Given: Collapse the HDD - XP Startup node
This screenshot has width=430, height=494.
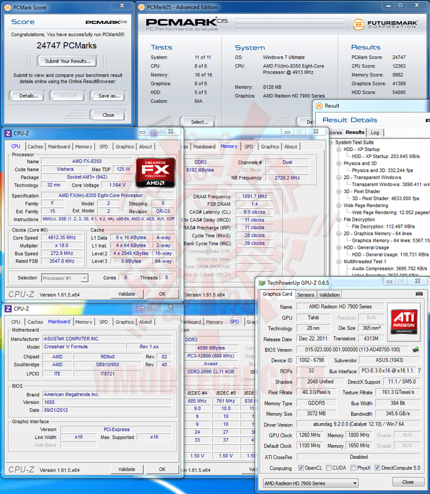Looking at the screenshot, I should [339, 149].
